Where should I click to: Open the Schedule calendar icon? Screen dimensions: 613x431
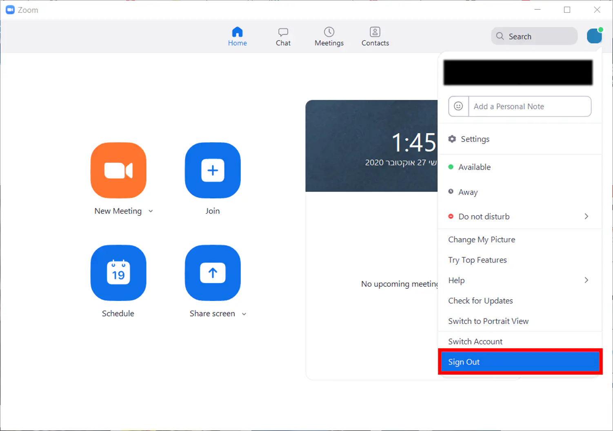tap(118, 273)
